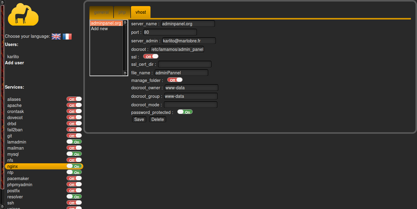Open the php tab

click(122, 12)
